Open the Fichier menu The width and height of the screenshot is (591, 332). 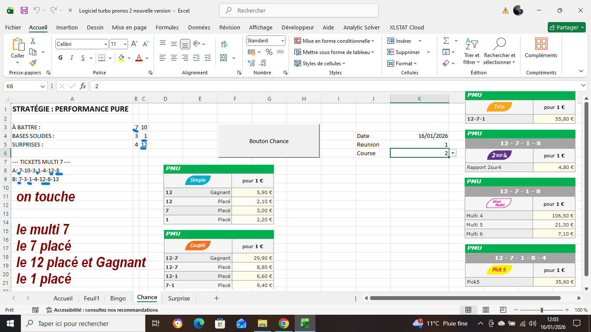[x=13, y=27]
